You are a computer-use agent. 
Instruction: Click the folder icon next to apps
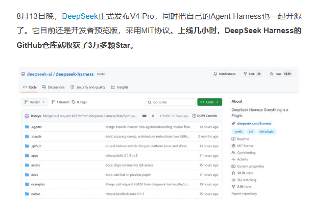(27, 155)
